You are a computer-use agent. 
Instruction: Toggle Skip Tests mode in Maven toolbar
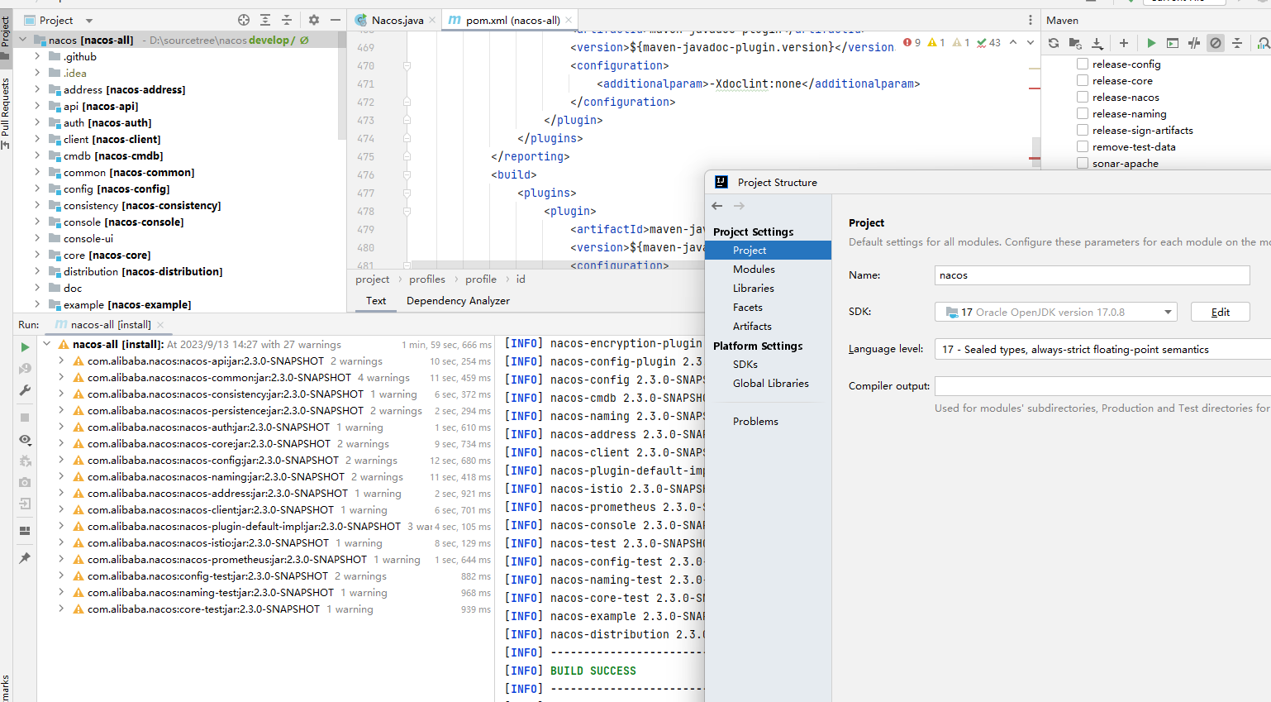click(1216, 43)
